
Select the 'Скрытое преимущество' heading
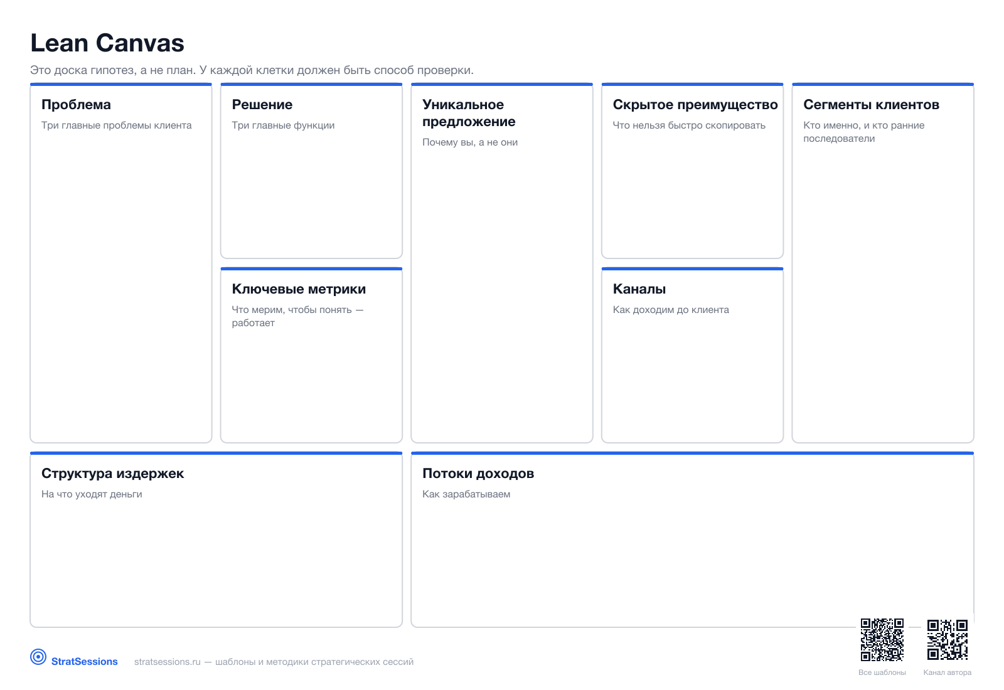(695, 105)
